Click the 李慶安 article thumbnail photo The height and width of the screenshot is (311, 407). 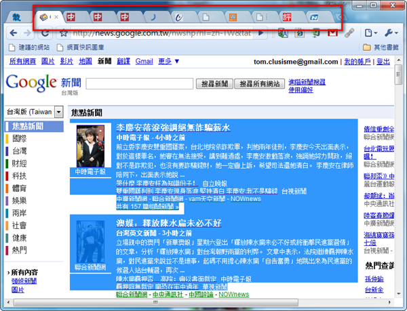[90, 146]
